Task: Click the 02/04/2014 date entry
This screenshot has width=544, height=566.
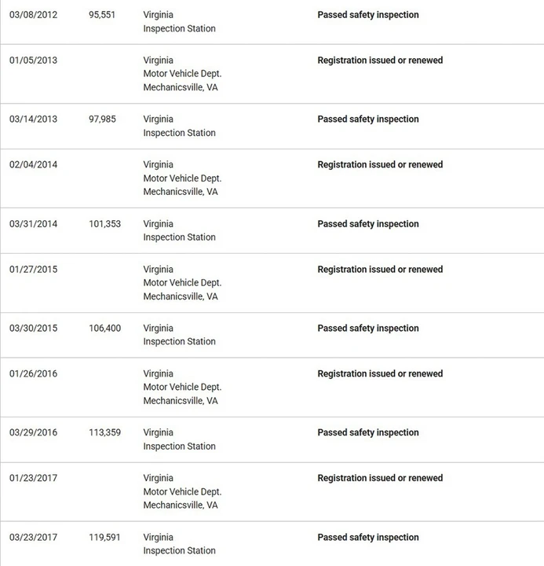Action: tap(33, 164)
